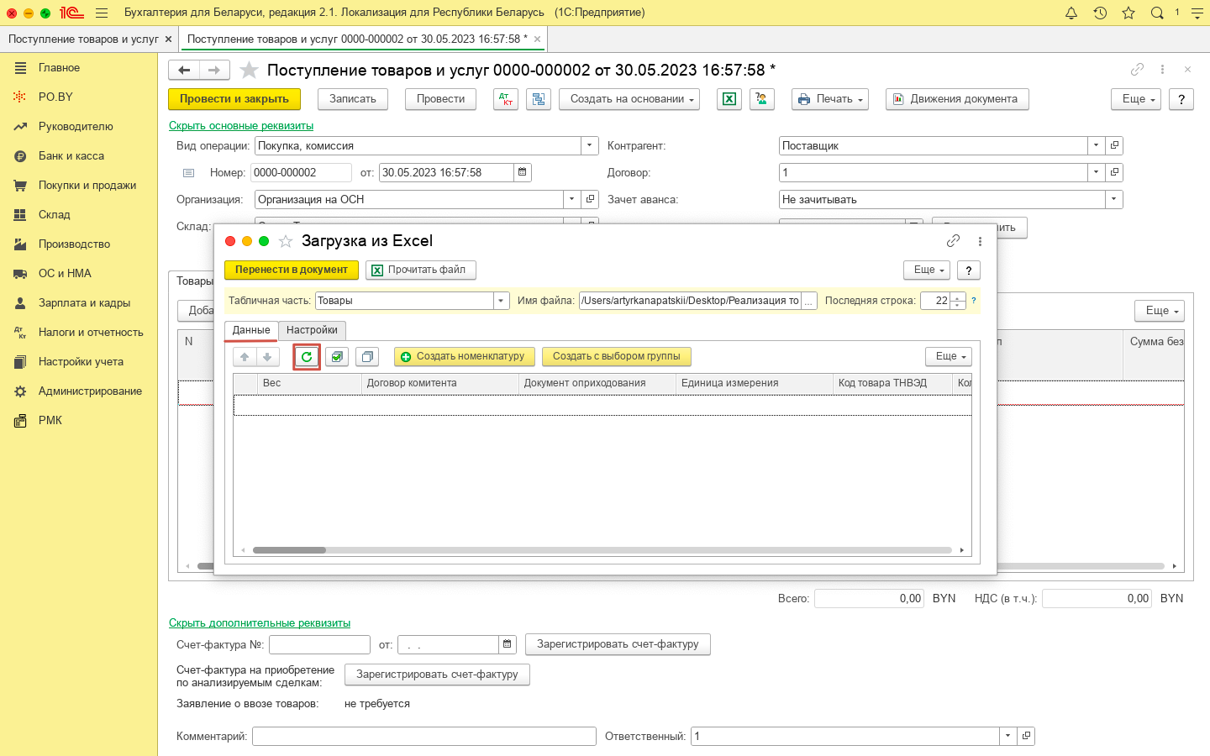
Task: Click the refresh icon in the Excel import toolbar
Action: pos(307,357)
